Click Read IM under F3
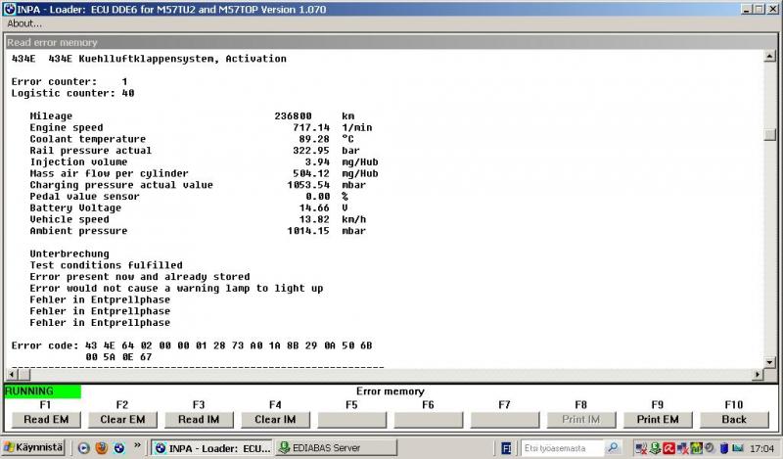This screenshot has height=459, width=783. tap(198, 419)
